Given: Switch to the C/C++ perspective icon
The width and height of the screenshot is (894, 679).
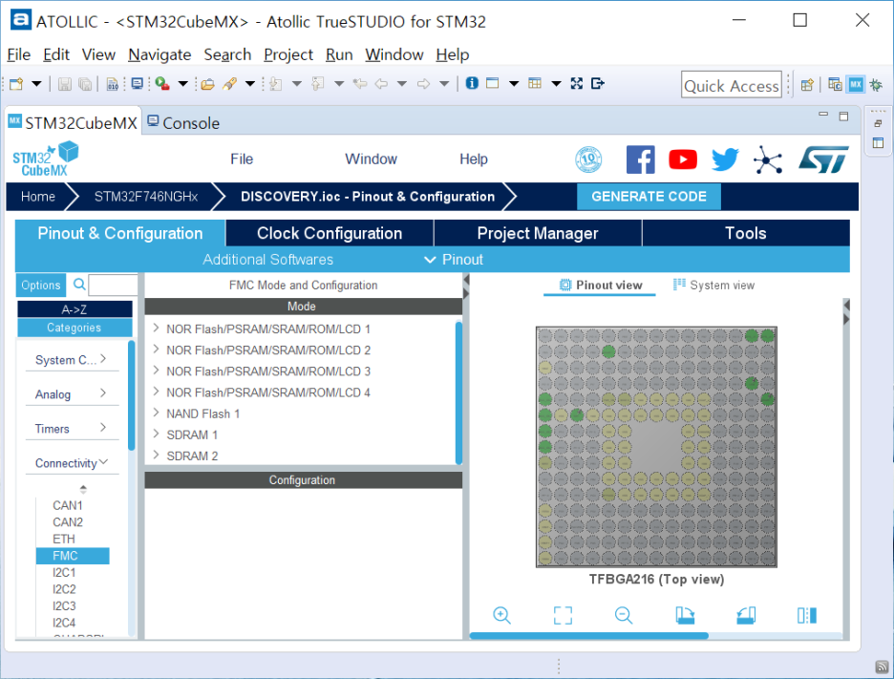Looking at the screenshot, I should [835, 84].
